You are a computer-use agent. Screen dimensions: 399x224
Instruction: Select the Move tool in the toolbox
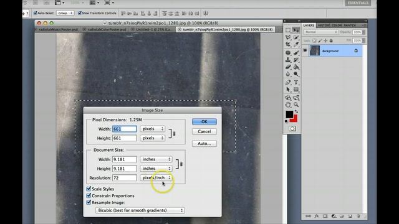coord(296,30)
